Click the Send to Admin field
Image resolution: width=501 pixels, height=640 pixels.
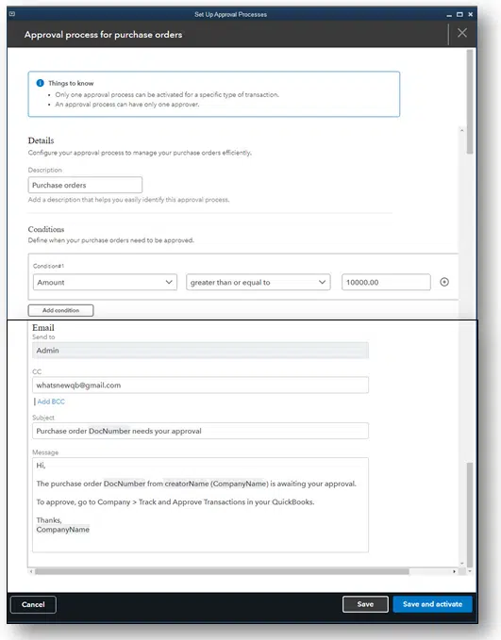[x=200, y=351]
